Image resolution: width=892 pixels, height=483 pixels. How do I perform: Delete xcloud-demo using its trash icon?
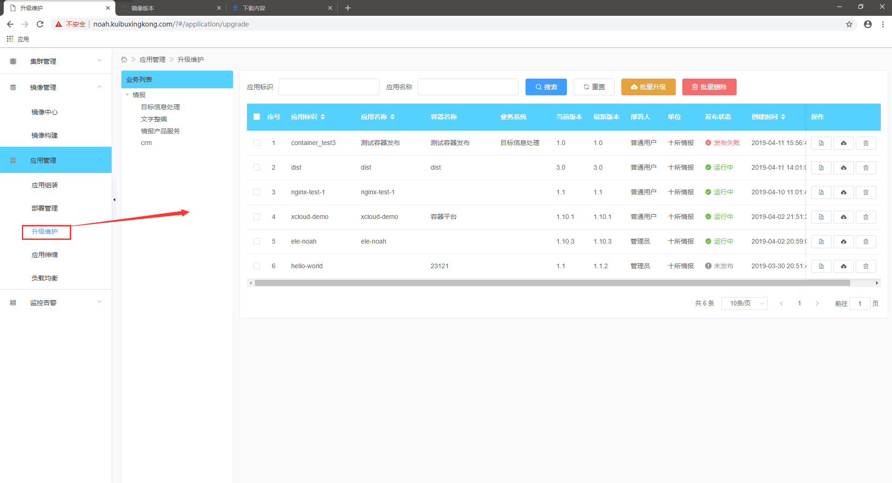click(x=866, y=217)
